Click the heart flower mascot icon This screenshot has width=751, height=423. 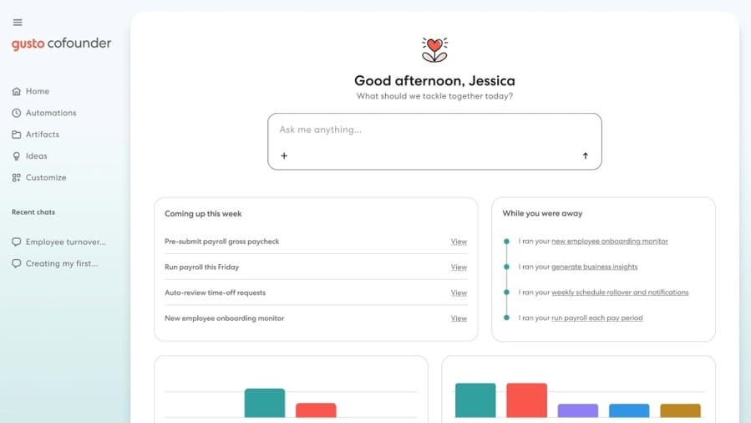tap(434, 50)
